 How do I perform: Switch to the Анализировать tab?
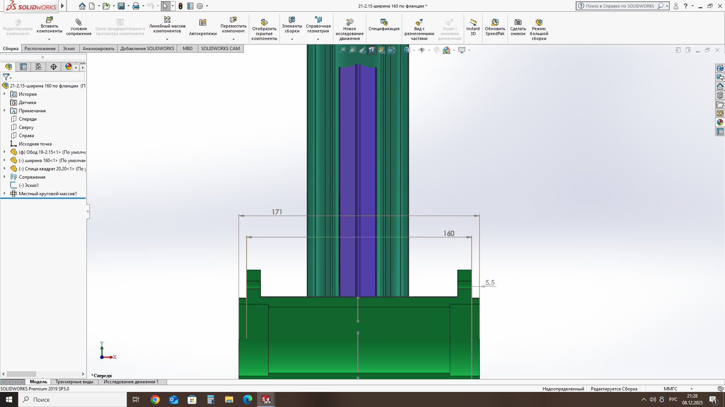coord(98,49)
